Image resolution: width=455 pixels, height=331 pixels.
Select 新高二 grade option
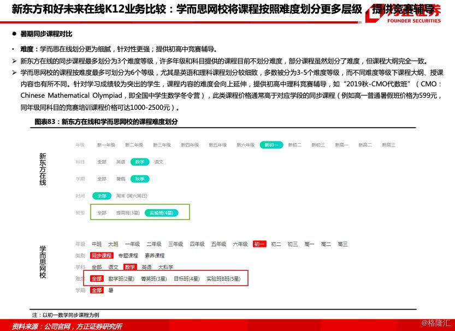tap(365, 145)
